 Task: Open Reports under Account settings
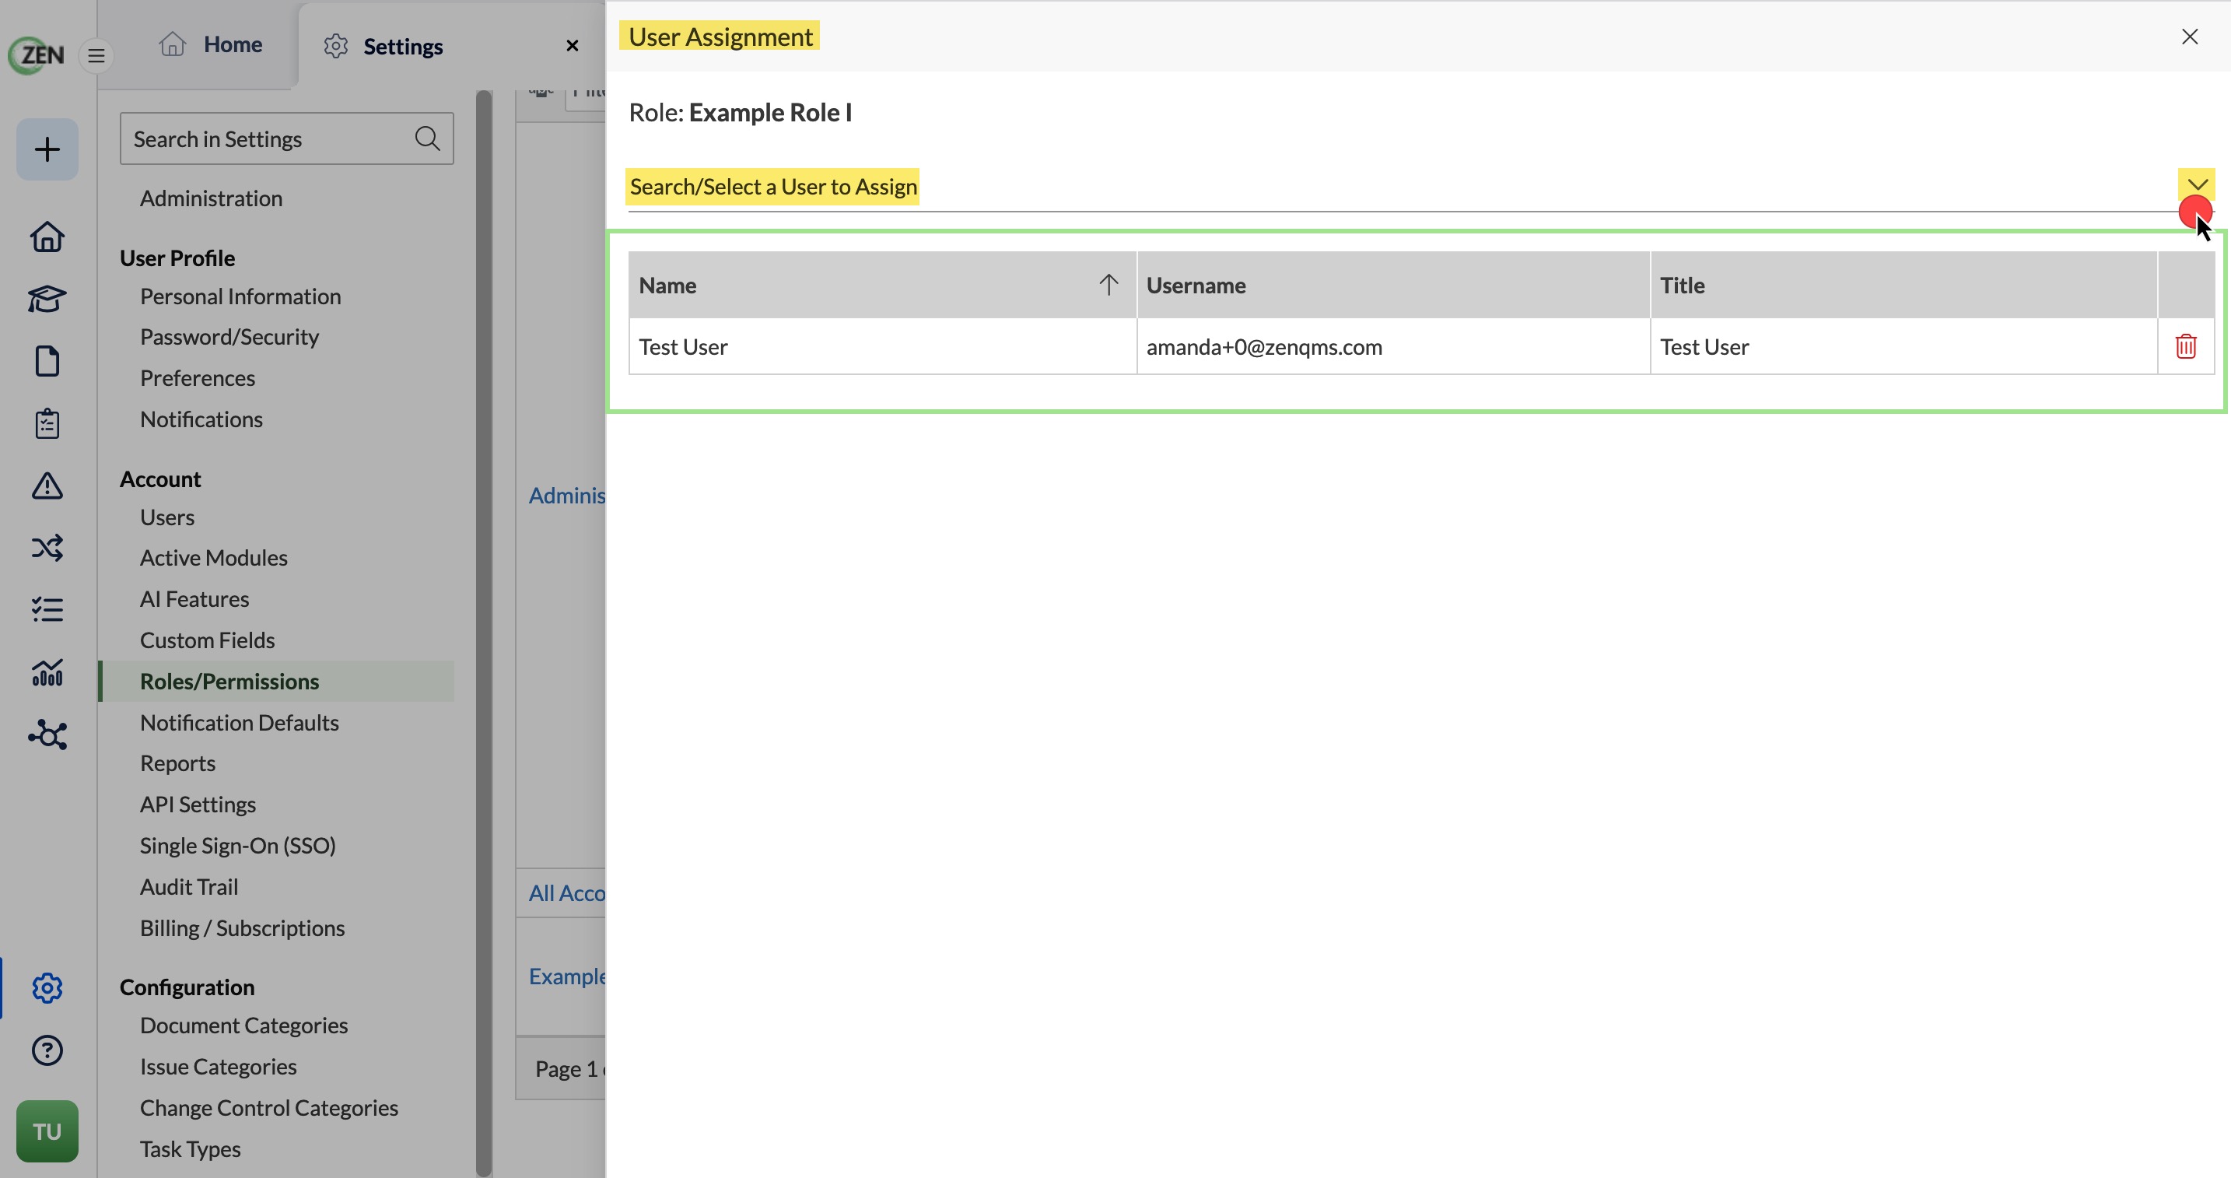click(x=177, y=763)
